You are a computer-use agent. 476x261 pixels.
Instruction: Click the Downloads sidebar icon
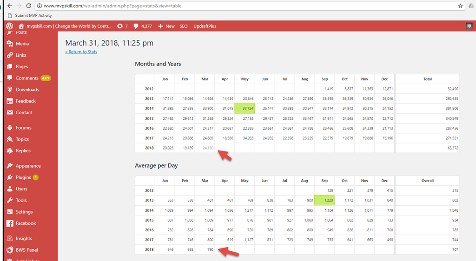(x=10, y=90)
